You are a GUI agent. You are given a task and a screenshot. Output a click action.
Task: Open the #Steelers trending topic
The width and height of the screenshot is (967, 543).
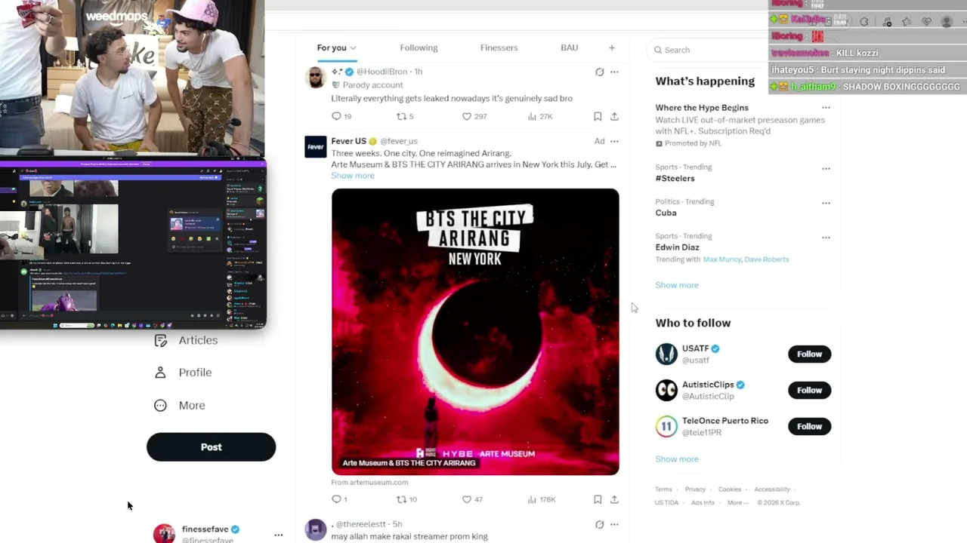tap(675, 179)
